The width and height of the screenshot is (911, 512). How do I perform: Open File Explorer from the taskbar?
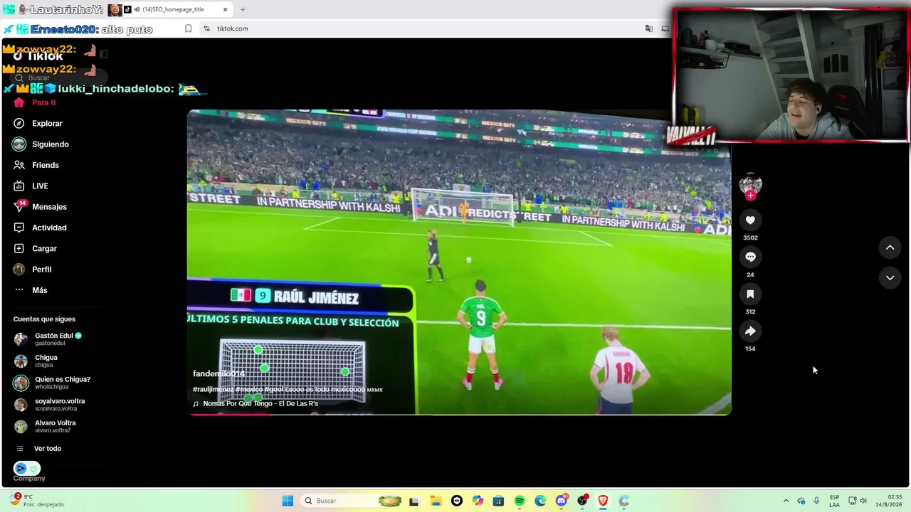click(435, 501)
